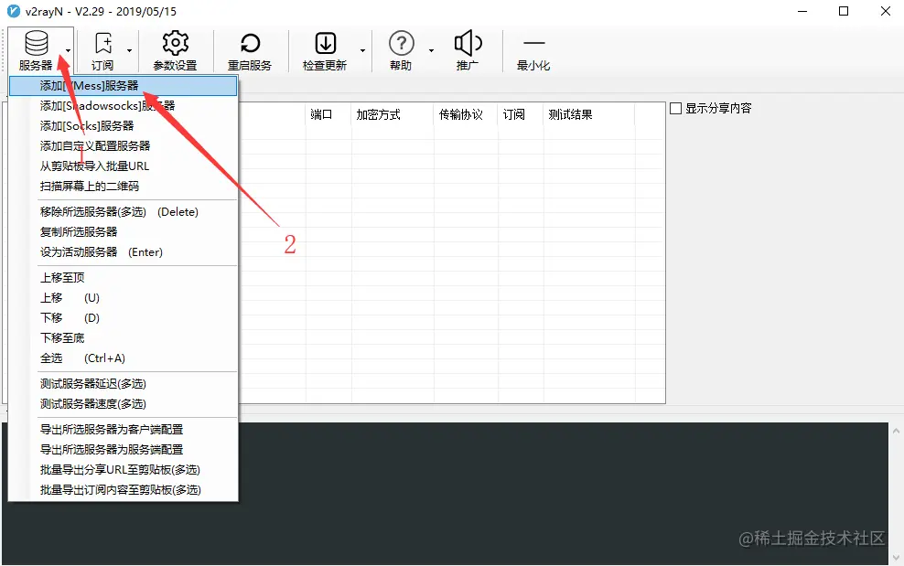Click the log panel scrollbar down arrow

(896, 558)
